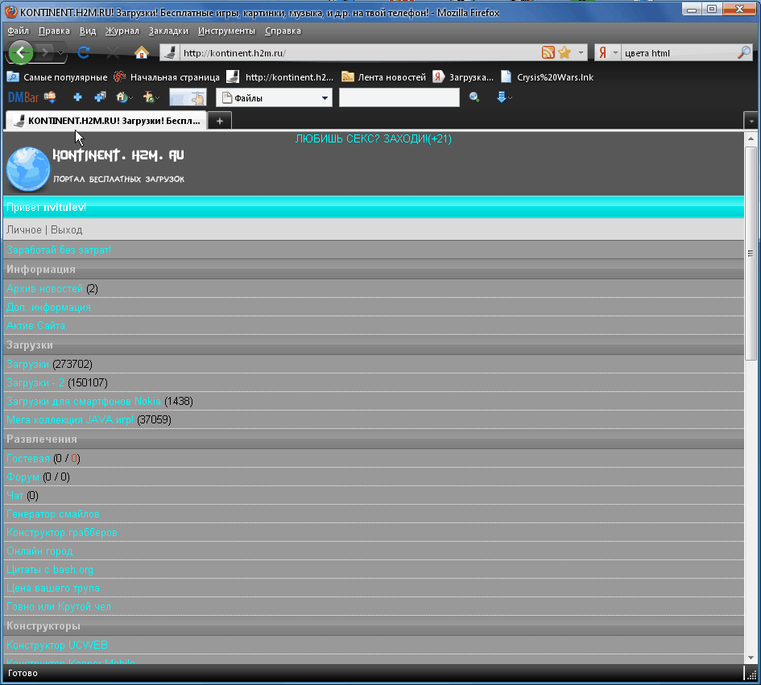The height and width of the screenshot is (685, 761).
Task: Click the DMBar single blue plus icon
Action: [77, 97]
